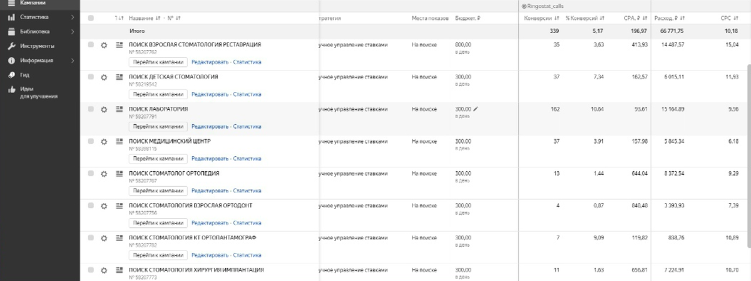Check the ВЗРОСЛАЯ СТОМАТОЛОГИЯ РЕСТАВРАЦИЯ campaign checkbox
The height and width of the screenshot is (281, 751).
click(x=91, y=45)
